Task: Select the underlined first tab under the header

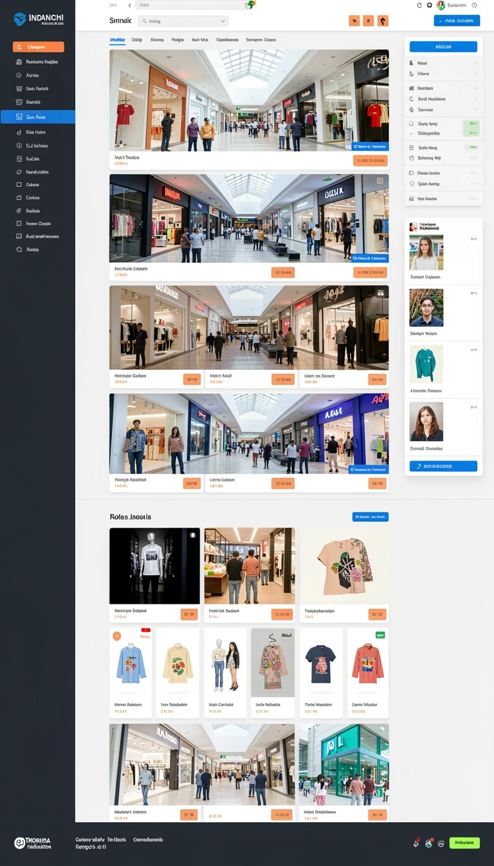Action: pos(117,40)
